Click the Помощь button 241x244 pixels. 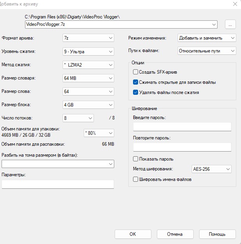[217, 234]
